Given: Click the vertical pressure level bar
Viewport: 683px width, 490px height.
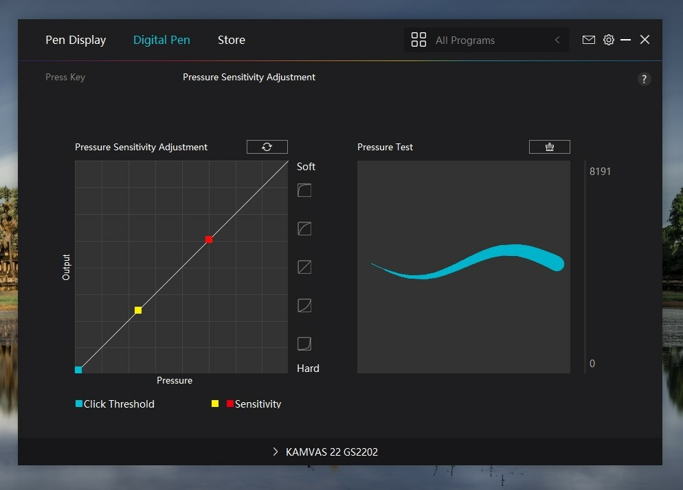Looking at the screenshot, I should (x=585, y=267).
